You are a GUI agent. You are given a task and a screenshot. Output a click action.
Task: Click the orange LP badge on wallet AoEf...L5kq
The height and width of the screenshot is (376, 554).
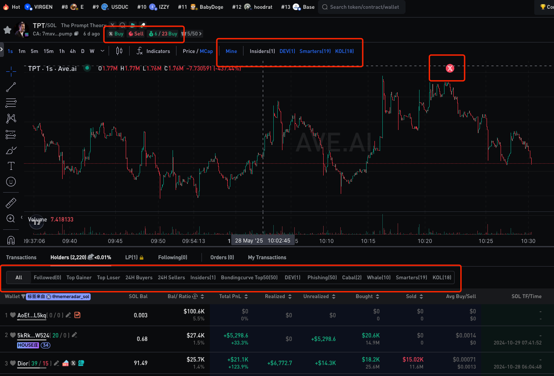77,315
